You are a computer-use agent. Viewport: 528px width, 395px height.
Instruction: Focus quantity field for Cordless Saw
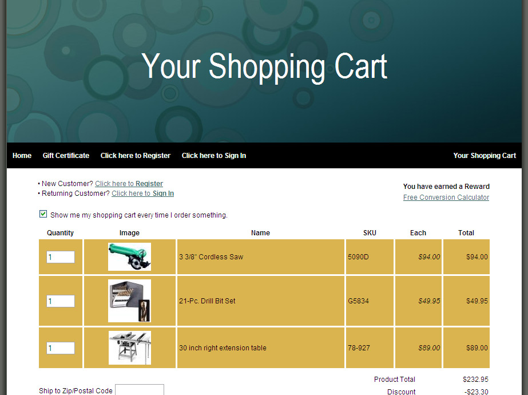(x=61, y=257)
